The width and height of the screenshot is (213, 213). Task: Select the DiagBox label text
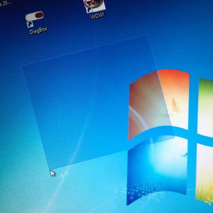38,31
